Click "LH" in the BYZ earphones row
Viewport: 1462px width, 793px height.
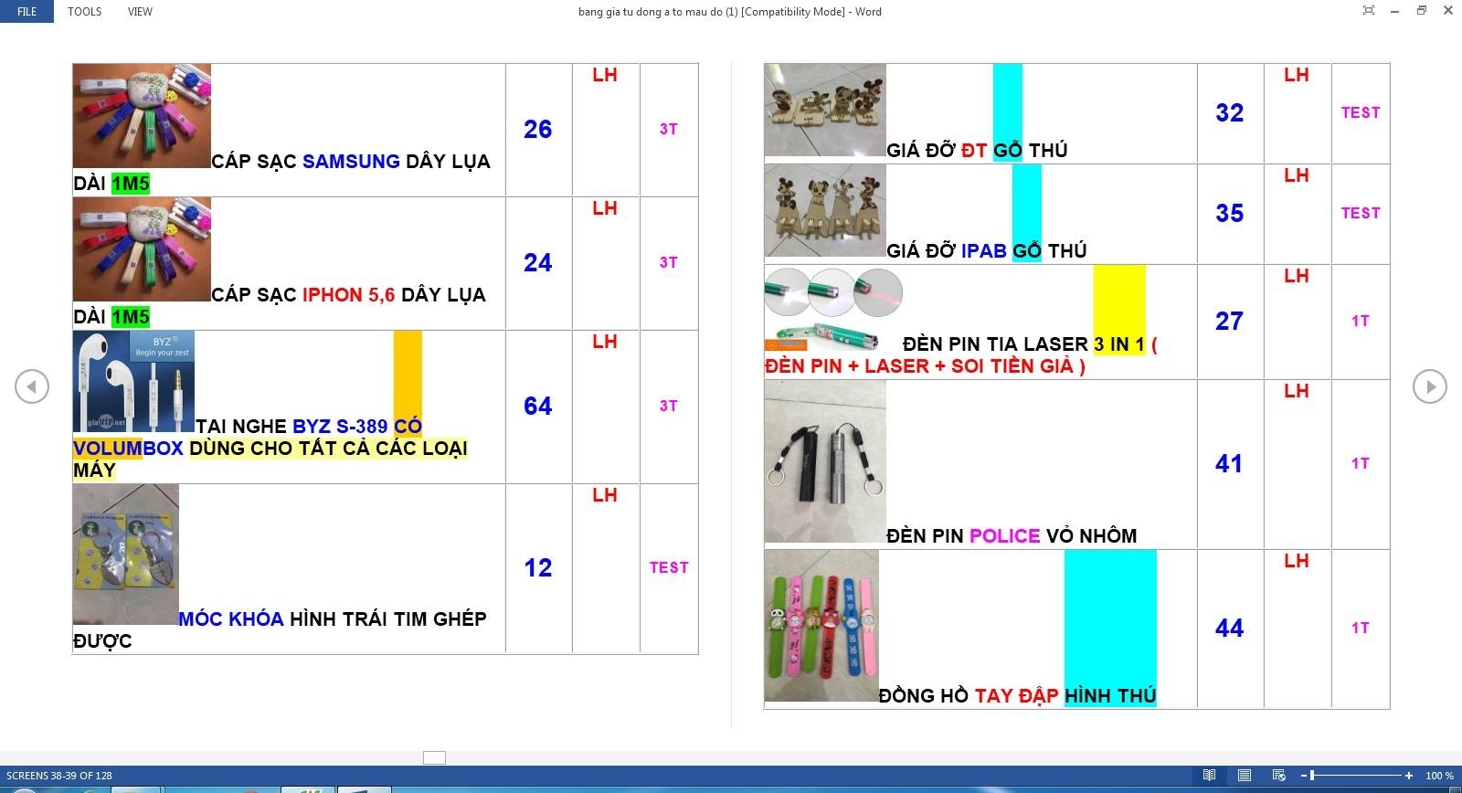[x=605, y=343]
